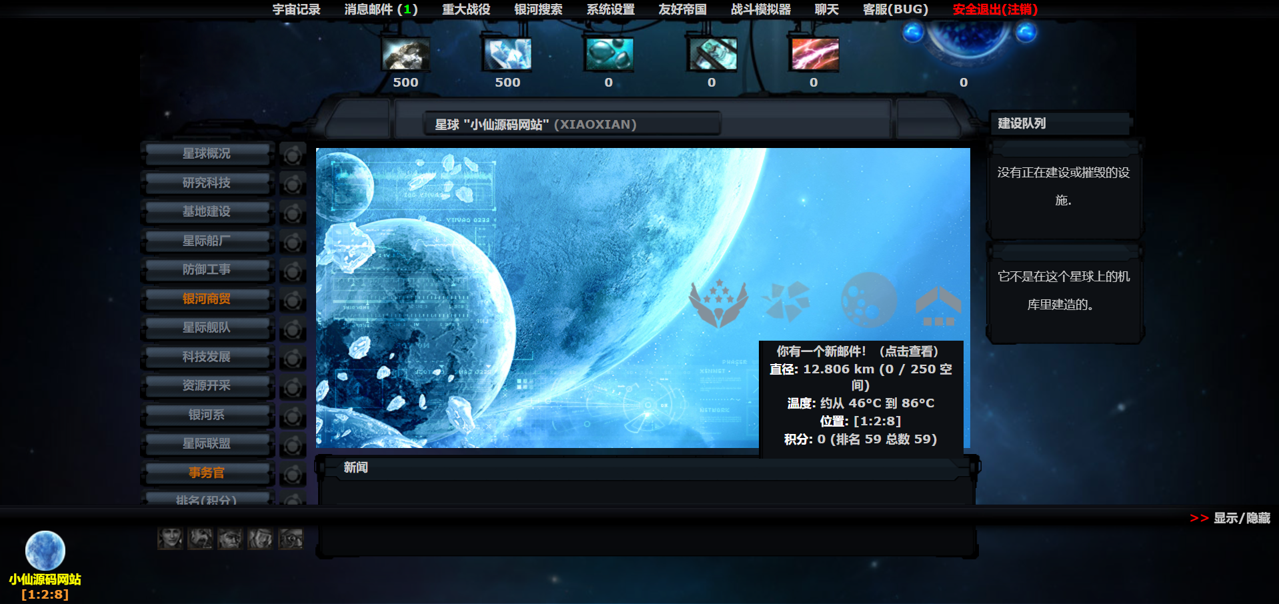1279x604 pixels.
Task: Select the orange 银河商贸 sidebar button
Action: [x=207, y=299]
